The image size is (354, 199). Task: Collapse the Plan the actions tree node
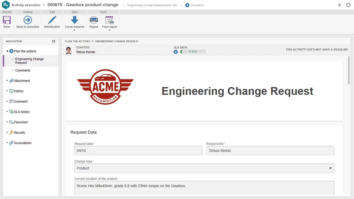click(7, 51)
